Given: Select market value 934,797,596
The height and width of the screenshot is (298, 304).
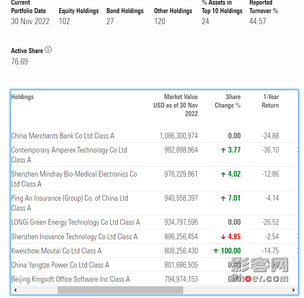Looking at the screenshot, I should (181, 222).
